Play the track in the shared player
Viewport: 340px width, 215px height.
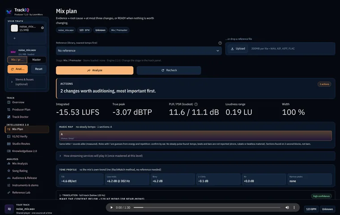(111, 208)
